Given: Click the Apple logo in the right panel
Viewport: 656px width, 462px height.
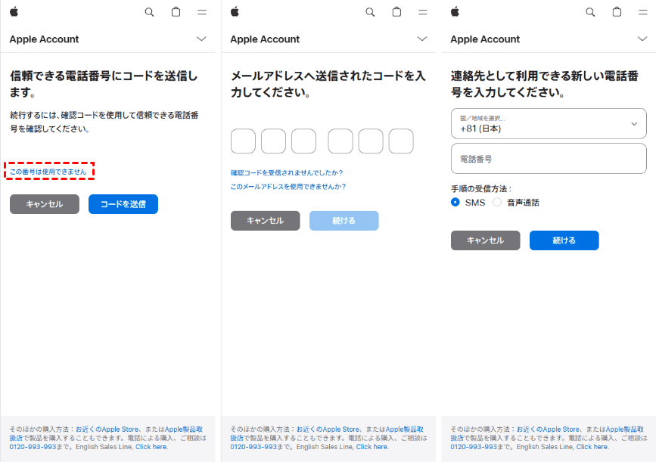Looking at the screenshot, I should [x=455, y=11].
